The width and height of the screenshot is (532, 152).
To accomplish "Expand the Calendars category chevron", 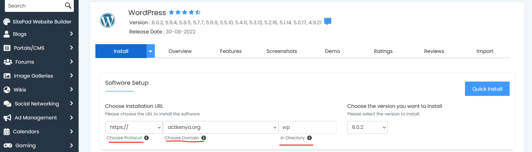I will tap(71, 131).
